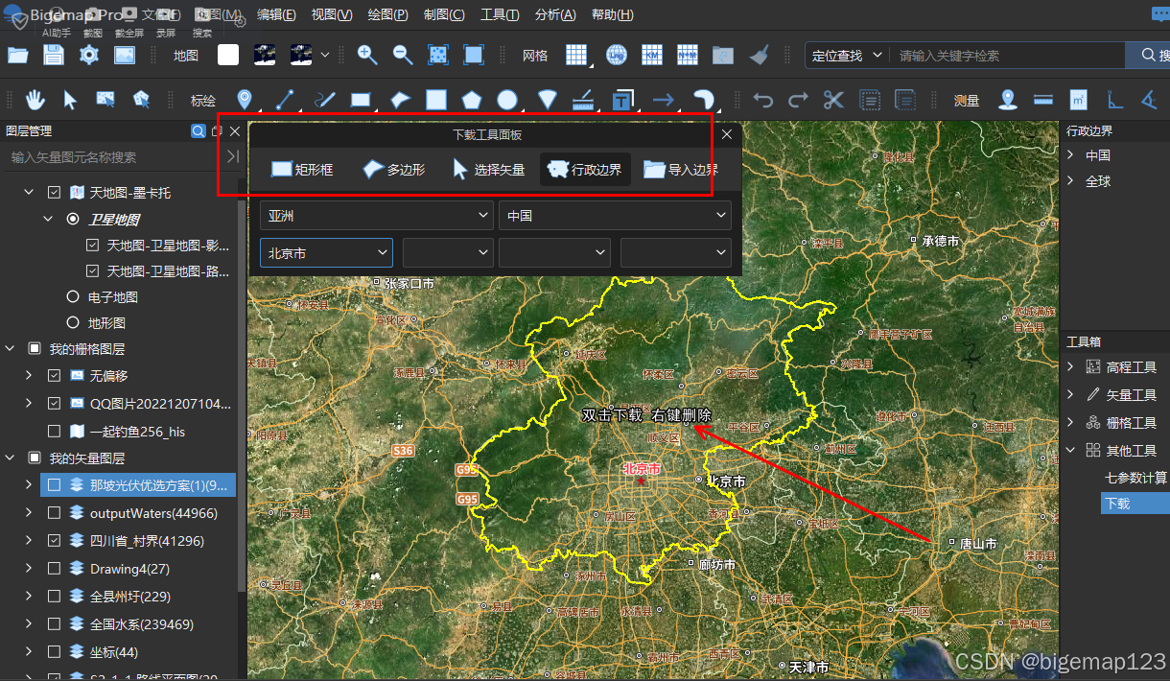Choose the 多边形 download option
This screenshot has width=1170, height=681.
393,170
